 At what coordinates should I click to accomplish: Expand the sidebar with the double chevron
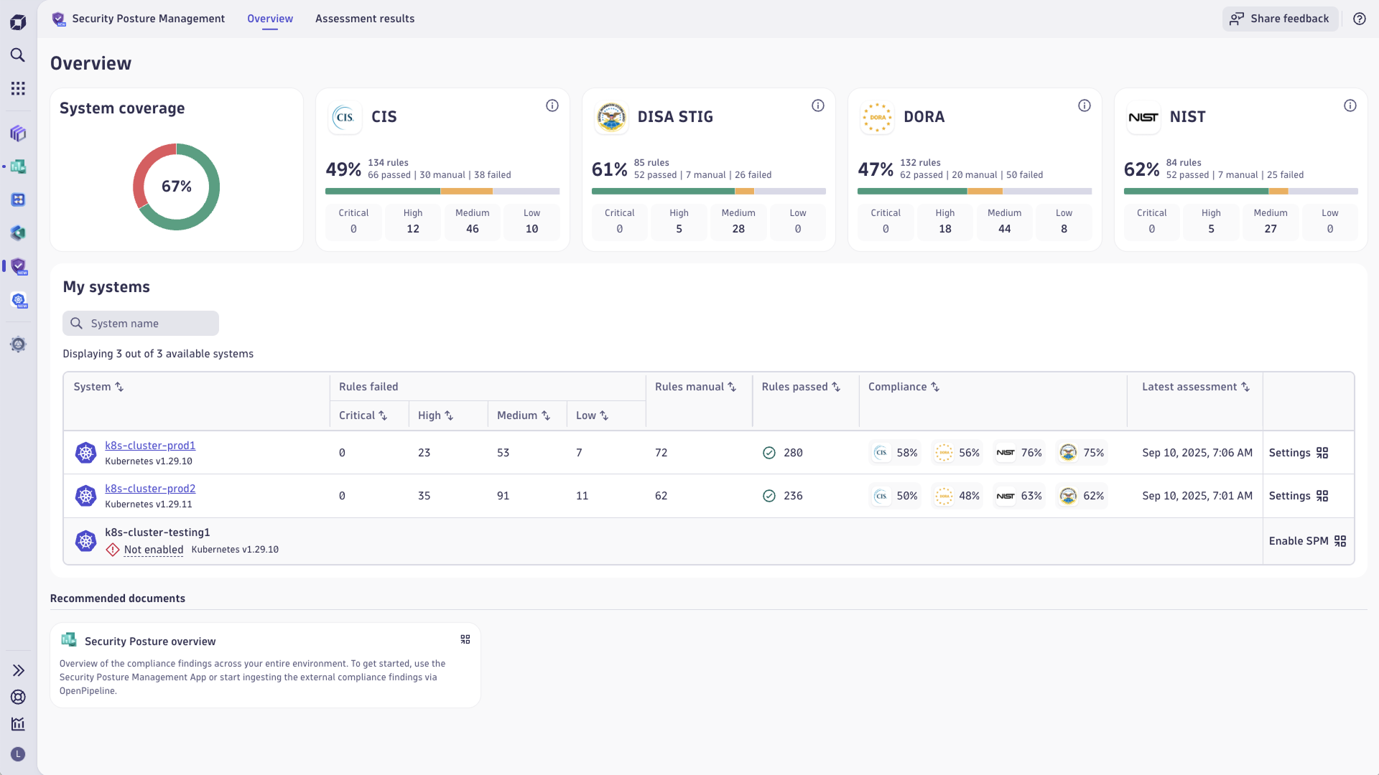pyautogui.click(x=18, y=670)
